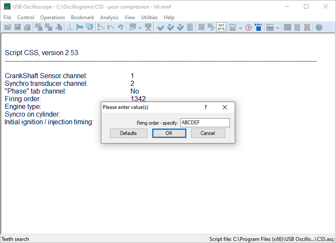Open the Bookmark menu
This screenshot has width=336, height=243.
pos(83,18)
